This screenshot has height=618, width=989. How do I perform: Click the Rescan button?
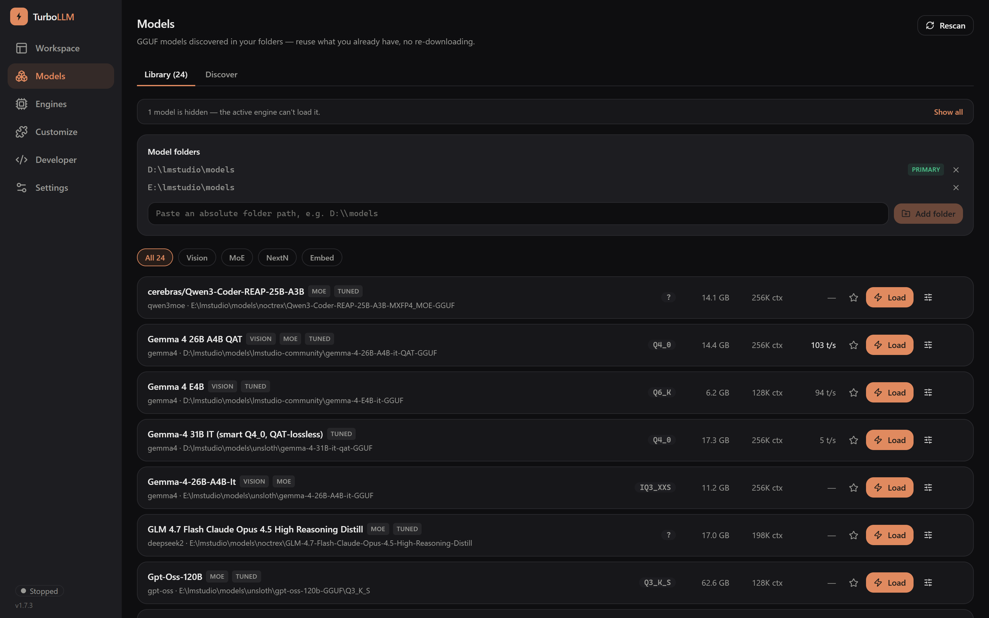click(945, 25)
